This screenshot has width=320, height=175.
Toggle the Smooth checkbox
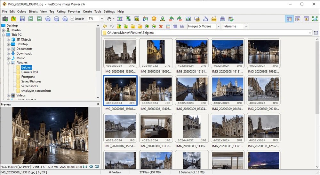pos(73,19)
